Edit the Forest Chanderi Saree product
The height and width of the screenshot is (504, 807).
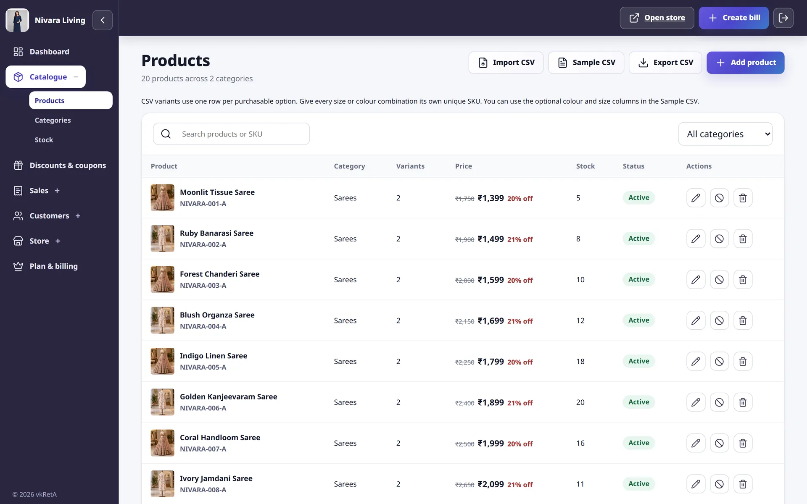696,280
